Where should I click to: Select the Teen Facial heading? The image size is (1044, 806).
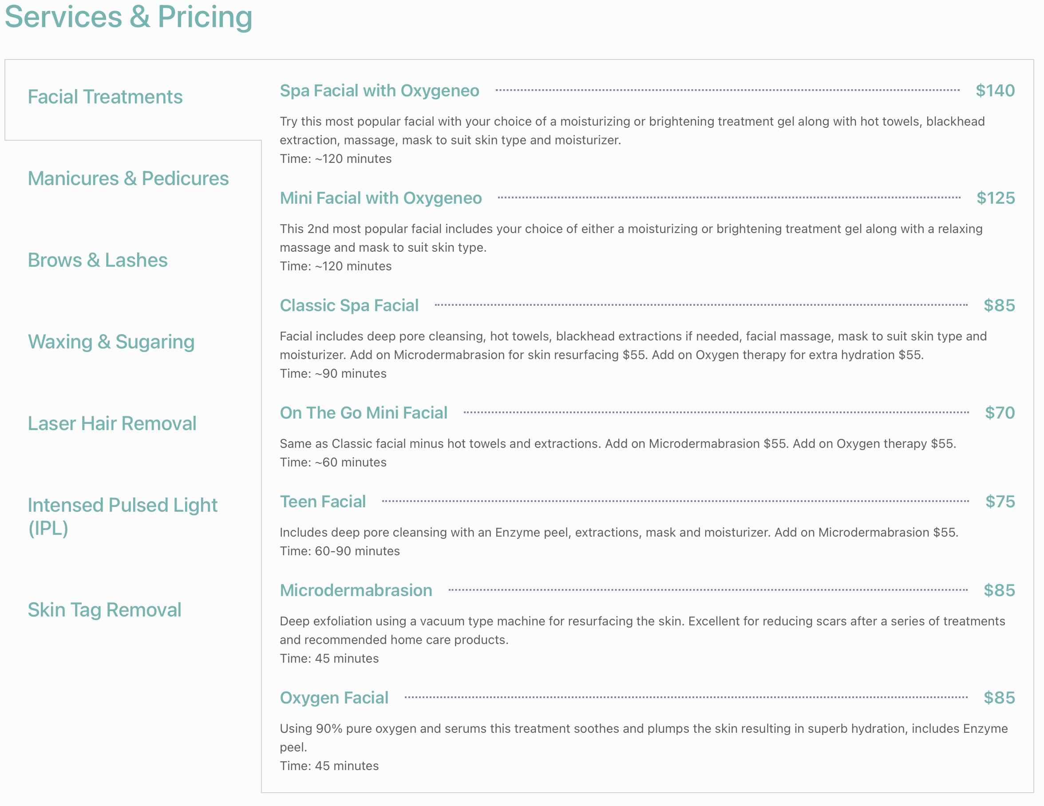(323, 502)
